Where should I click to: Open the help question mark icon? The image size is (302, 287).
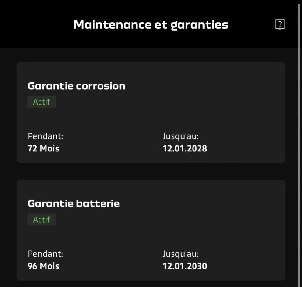coord(280,25)
